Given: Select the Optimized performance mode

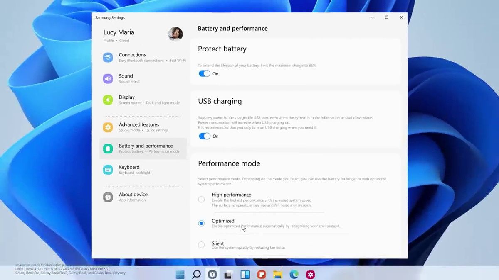Looking at the screenshot, I should click(201, 223).
